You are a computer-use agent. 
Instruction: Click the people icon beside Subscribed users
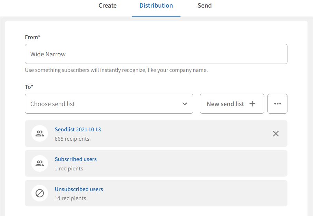(40, 163)
